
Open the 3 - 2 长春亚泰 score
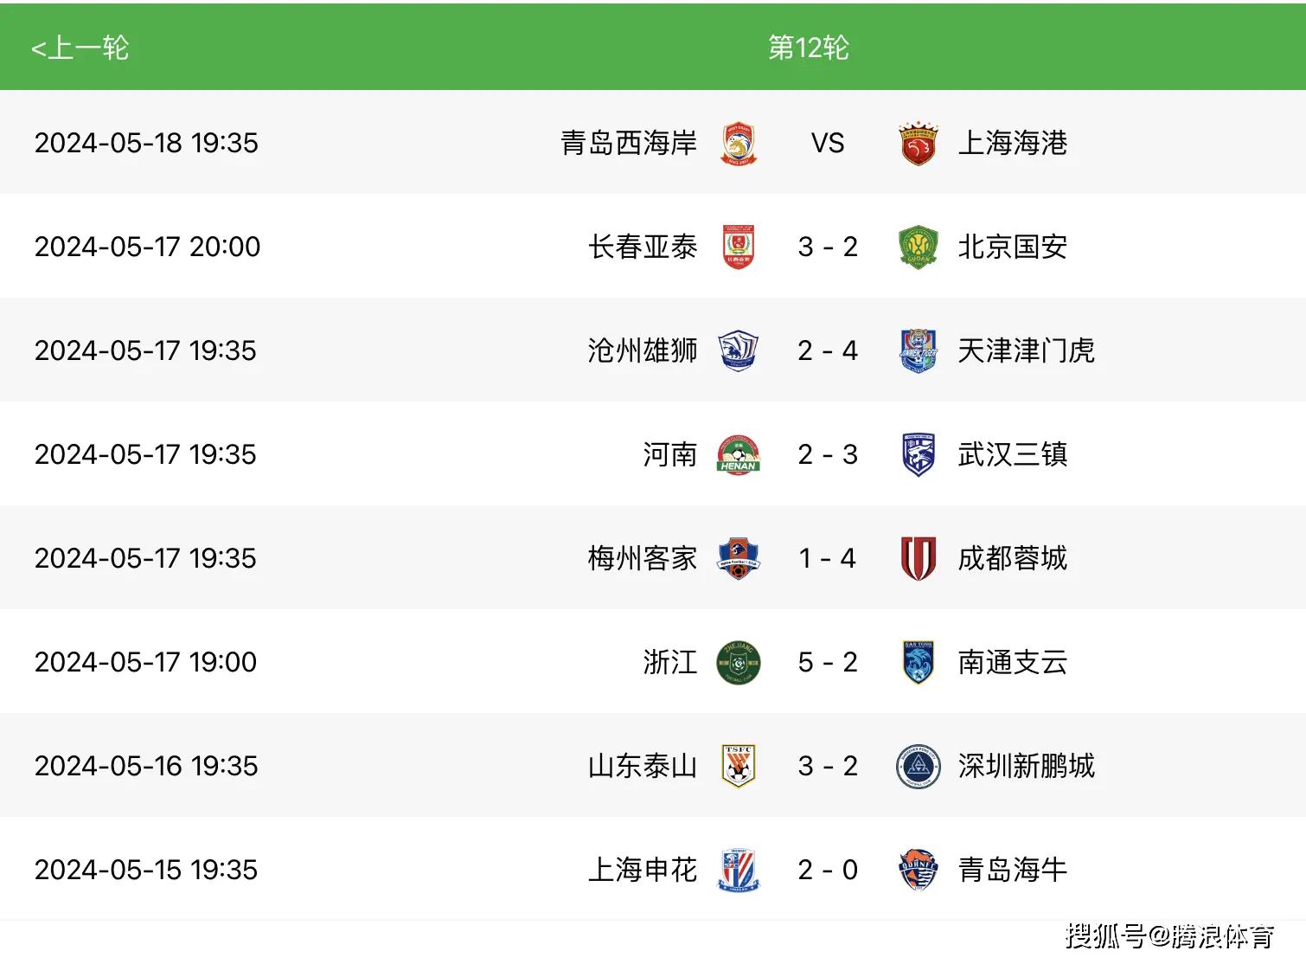pos(828,247)
